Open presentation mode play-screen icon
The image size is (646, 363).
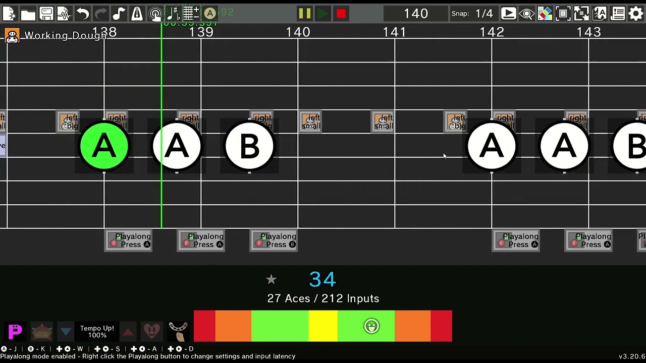[508, 14]
